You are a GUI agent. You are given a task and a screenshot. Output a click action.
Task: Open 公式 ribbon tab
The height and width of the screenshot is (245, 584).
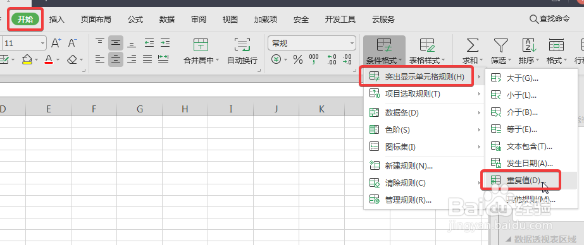click(135, 20)
